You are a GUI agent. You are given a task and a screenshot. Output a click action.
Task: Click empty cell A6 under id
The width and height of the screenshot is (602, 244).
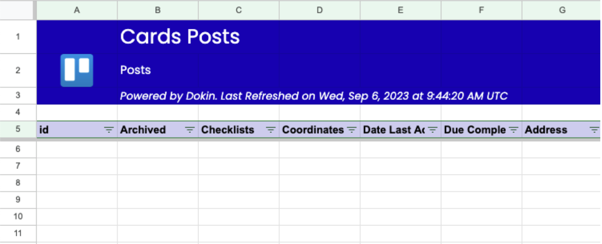[77, 149]
